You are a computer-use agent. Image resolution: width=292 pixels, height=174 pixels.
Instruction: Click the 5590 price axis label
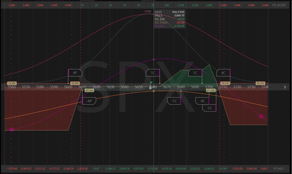point(54,87)
